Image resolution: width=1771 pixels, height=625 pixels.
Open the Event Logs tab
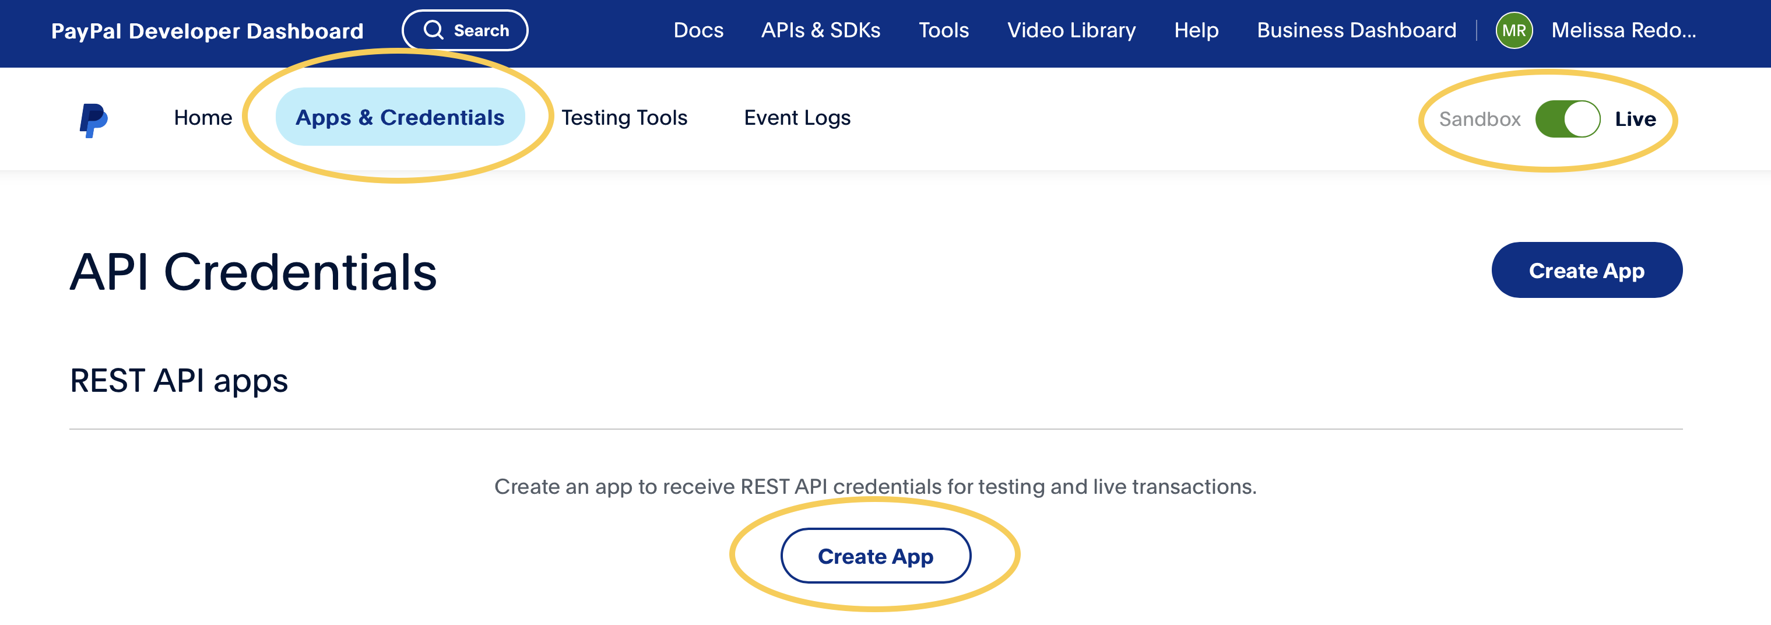click(797, 118)
